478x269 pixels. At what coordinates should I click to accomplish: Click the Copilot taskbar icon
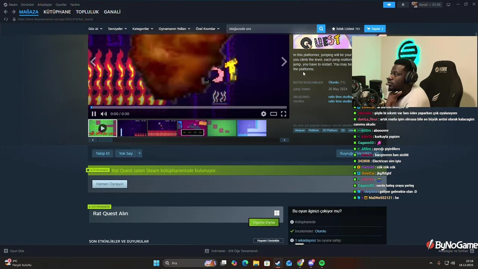(234, 263)
